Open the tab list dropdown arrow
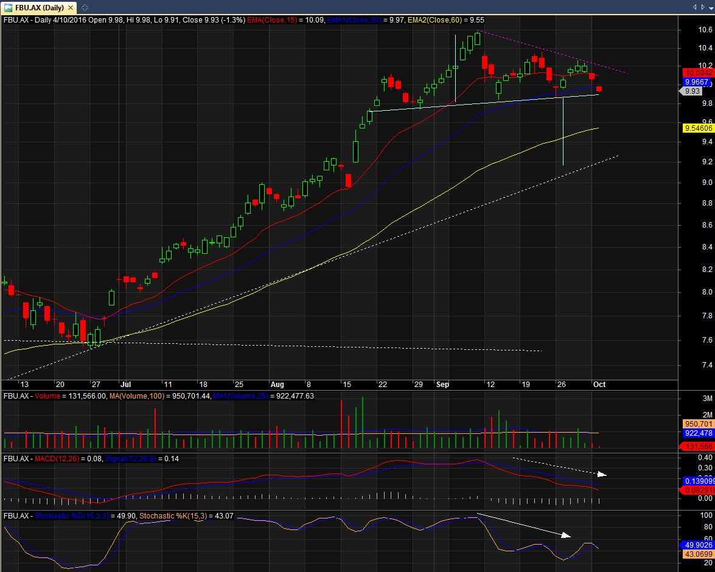 [711, 7]
